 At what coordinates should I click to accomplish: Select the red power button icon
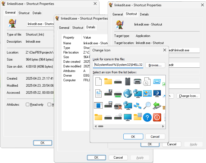pyautogui.click(x=157, y=117)
